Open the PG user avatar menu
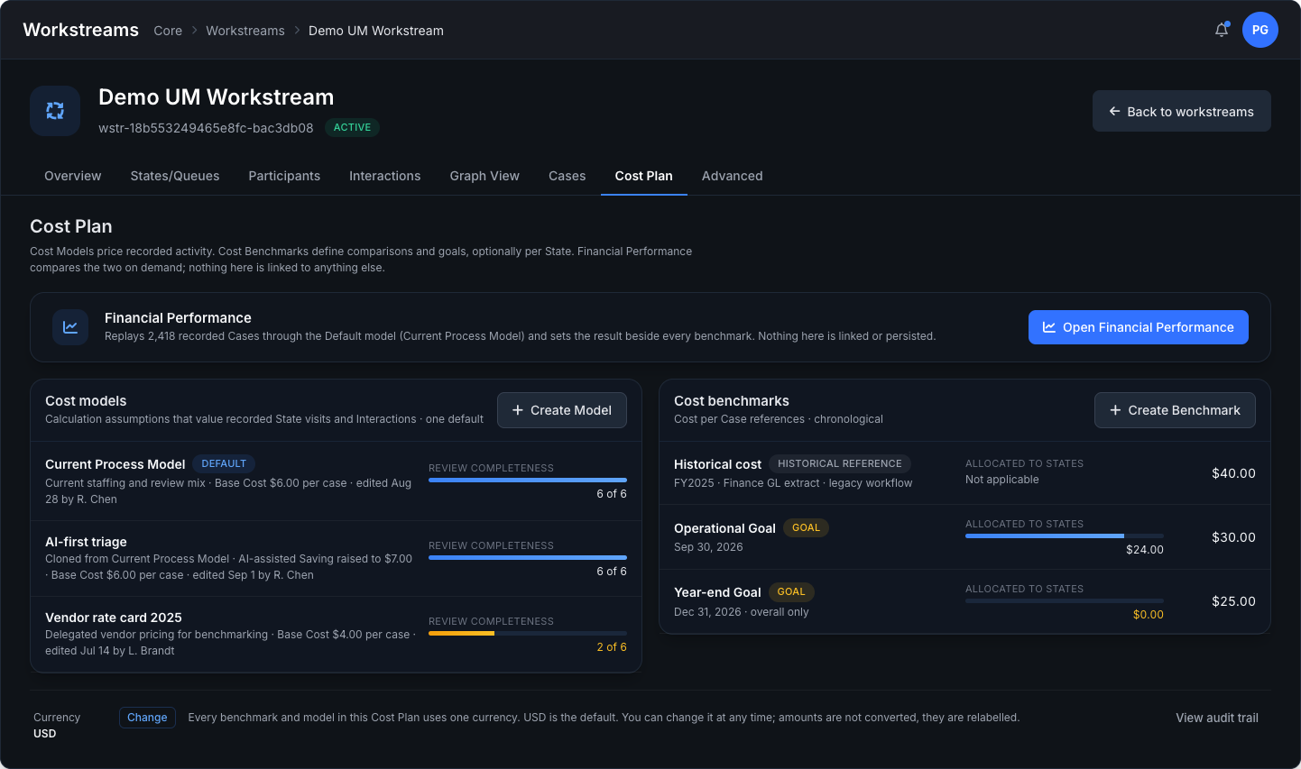This screenshot has width=1301, height=769. tap(1260, 30)
